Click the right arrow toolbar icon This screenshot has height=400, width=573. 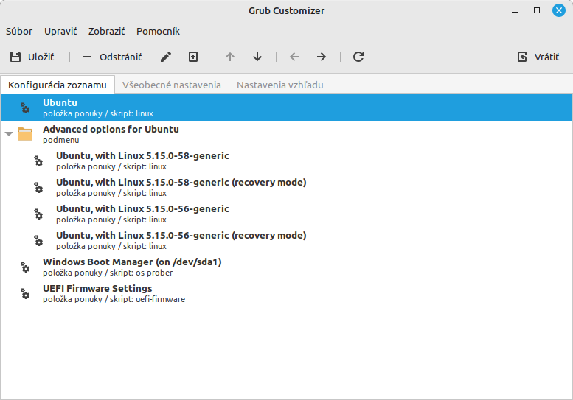pos(322,57)
